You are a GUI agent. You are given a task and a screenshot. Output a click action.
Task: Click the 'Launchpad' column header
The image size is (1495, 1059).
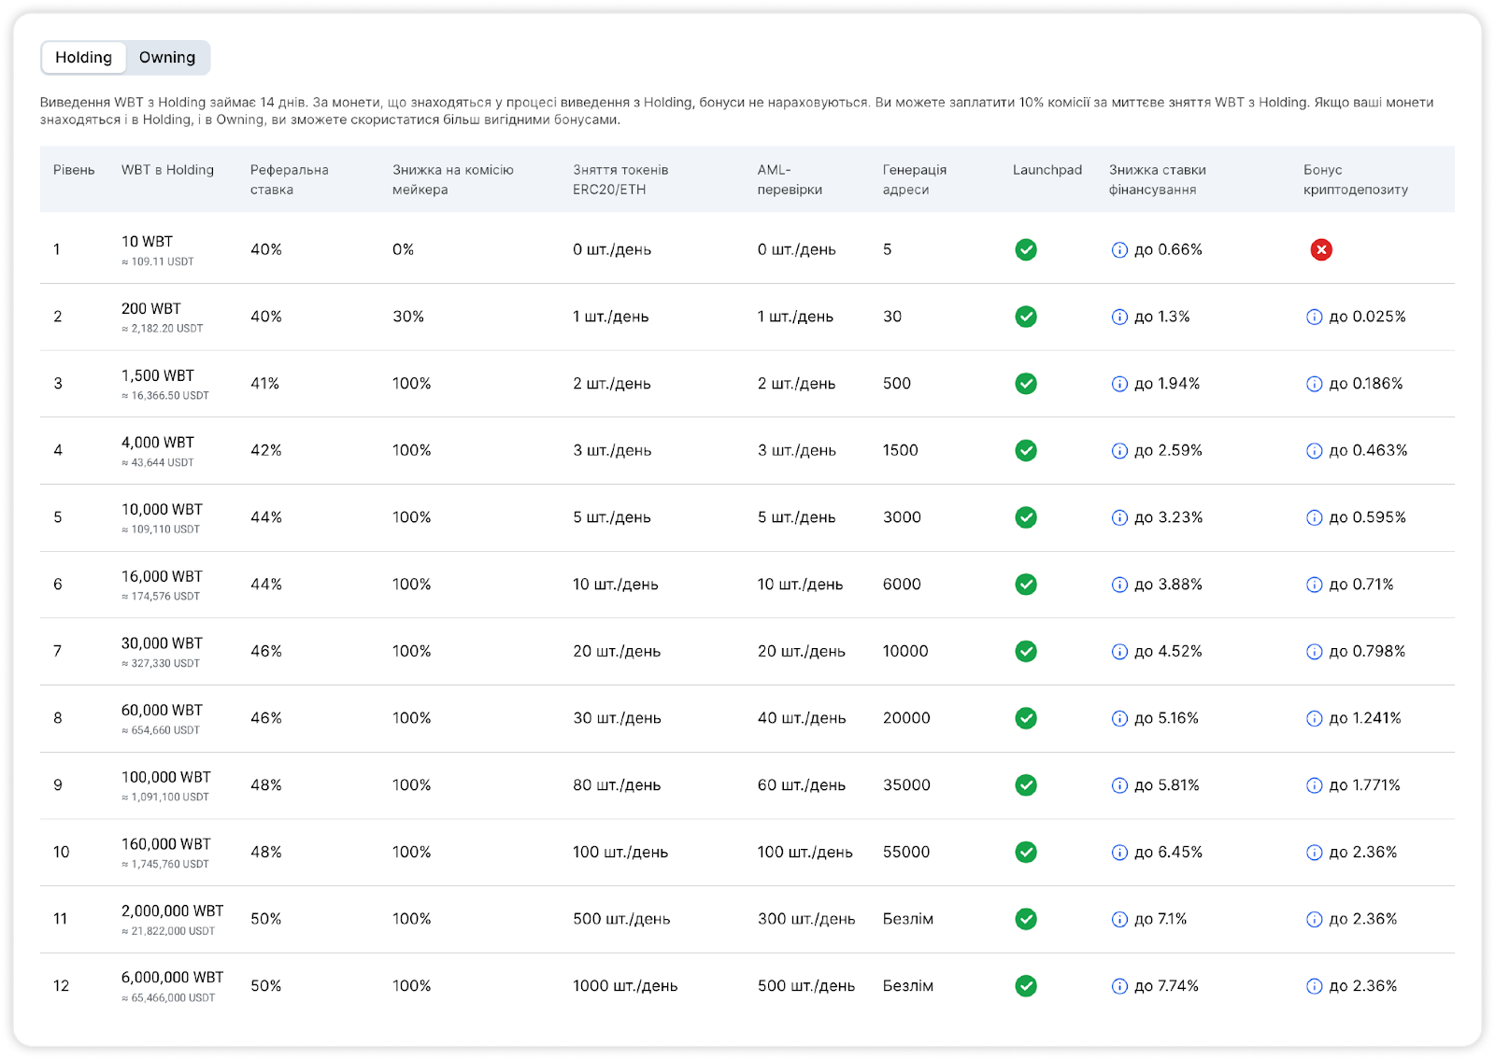click(x=1047, y=170)
